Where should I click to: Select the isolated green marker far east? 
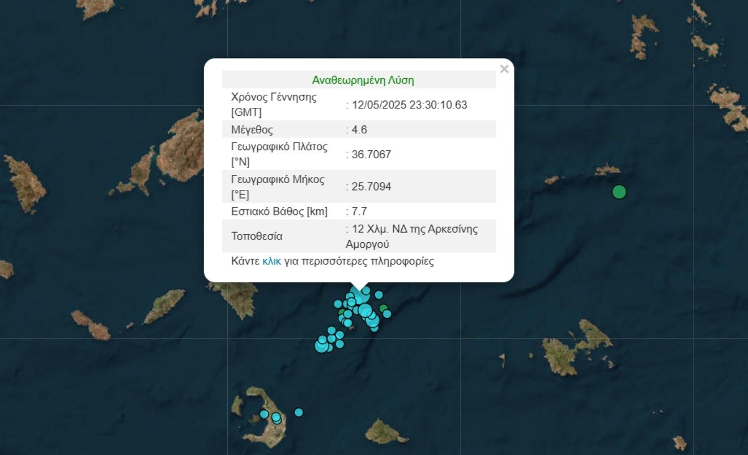619,192
